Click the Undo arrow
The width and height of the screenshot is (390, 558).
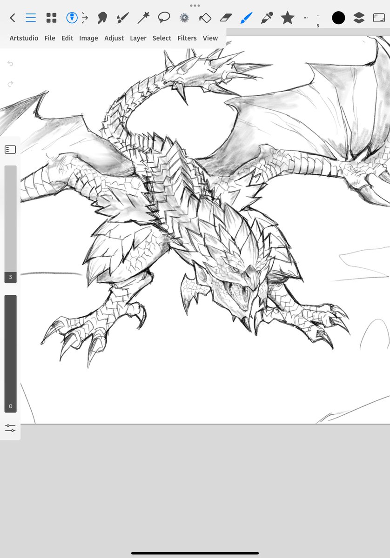(x=10, y=63)
